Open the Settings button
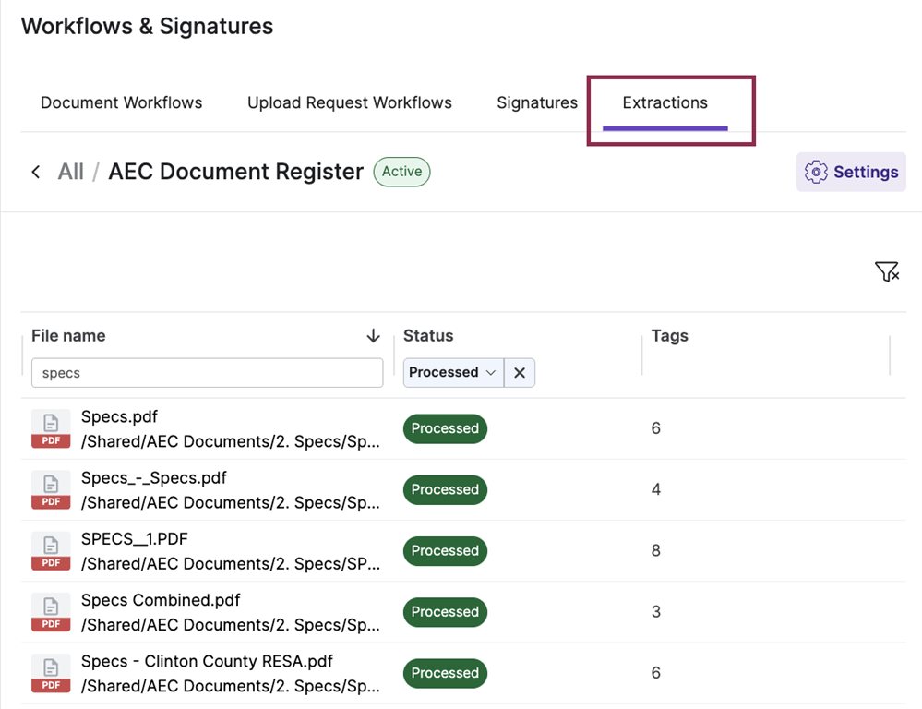The width and height of the screenshot is (922, 709). [851, 172]
